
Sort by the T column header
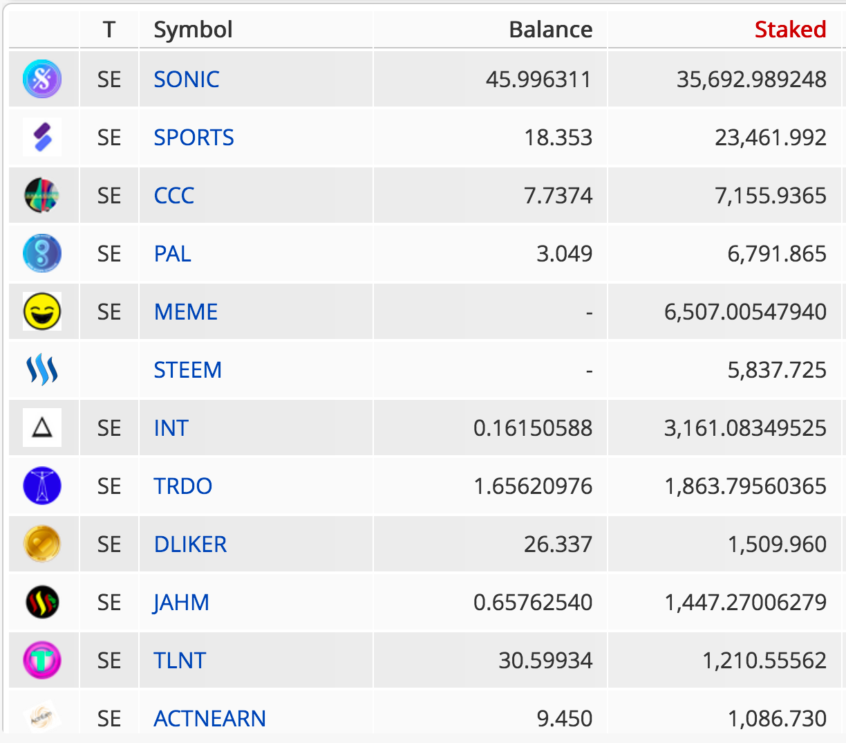coord(109,30)
